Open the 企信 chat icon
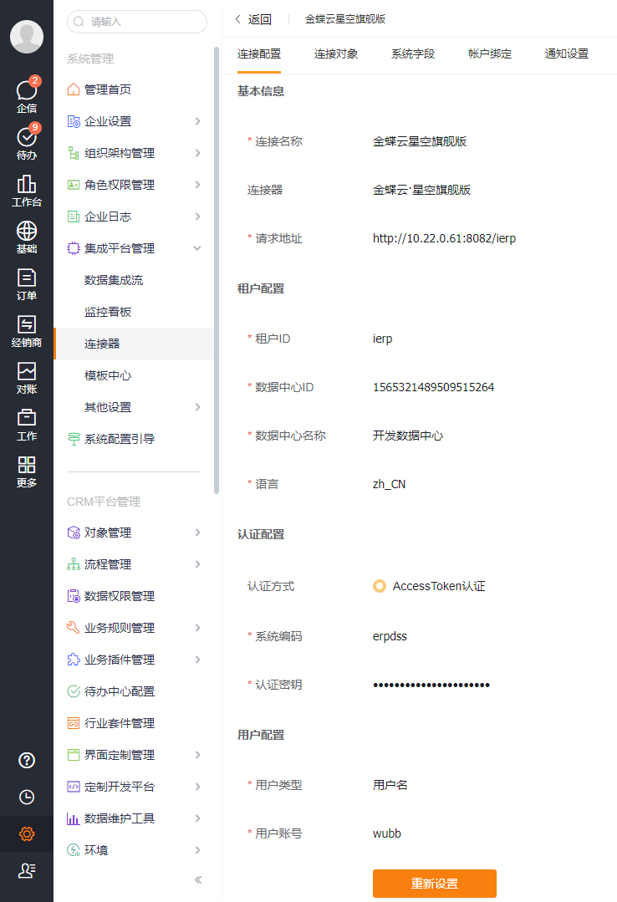The image size is (617, 902). (x=27, y=89)
